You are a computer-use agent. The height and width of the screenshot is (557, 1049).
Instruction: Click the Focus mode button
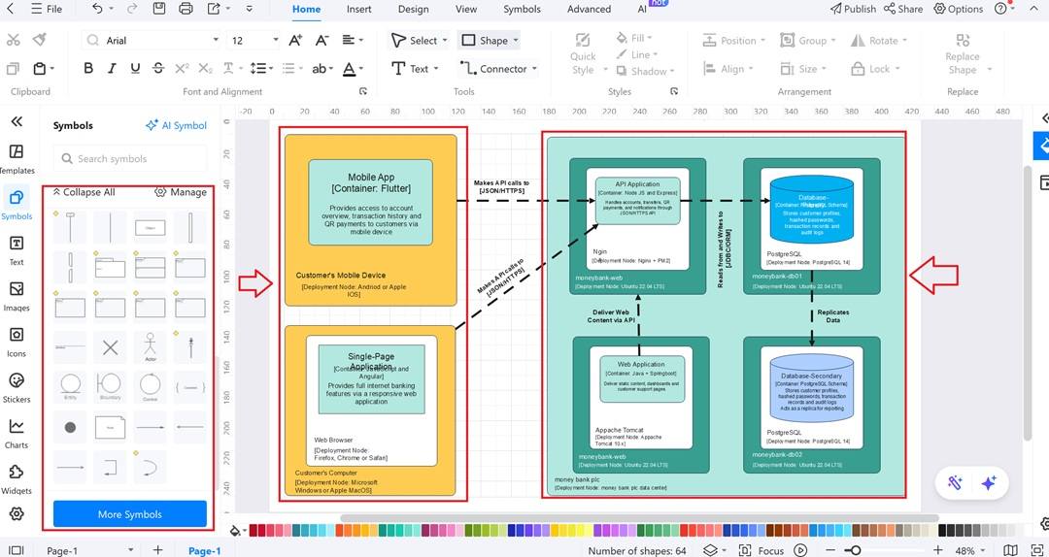[761, 551]
